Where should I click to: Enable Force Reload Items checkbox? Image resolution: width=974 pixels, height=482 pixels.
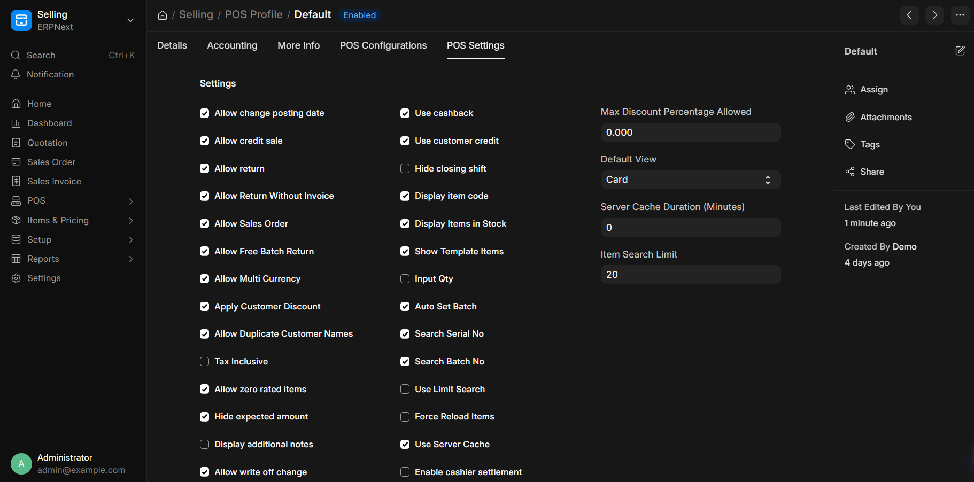(405, 417)
